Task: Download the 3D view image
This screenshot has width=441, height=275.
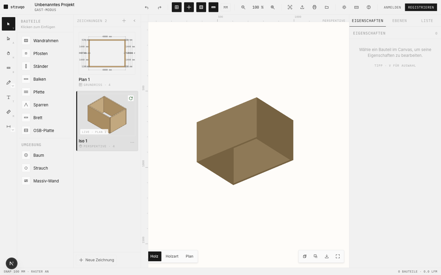Action: coord(327,256)
